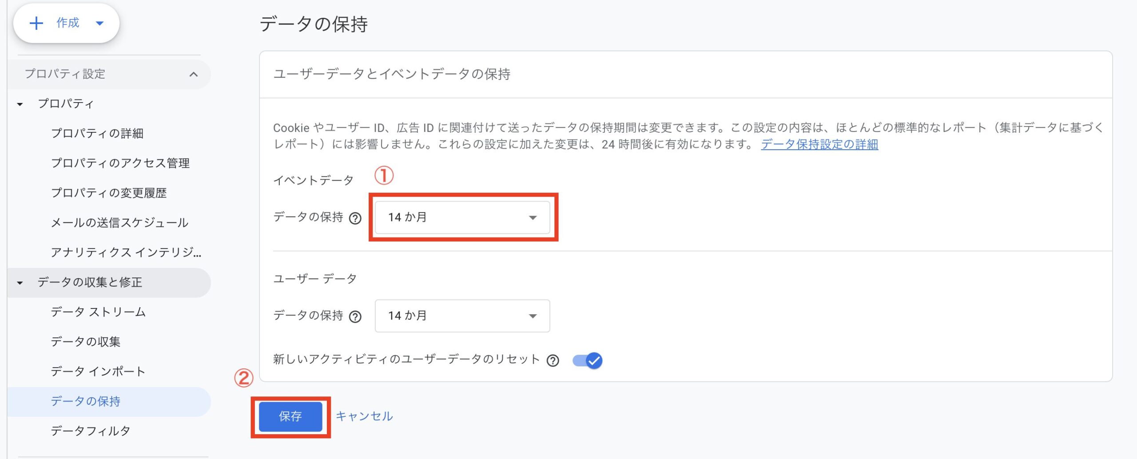Click help icon beside user データの保持
This screenshot has width=1137, height=459.
[355, 317]
